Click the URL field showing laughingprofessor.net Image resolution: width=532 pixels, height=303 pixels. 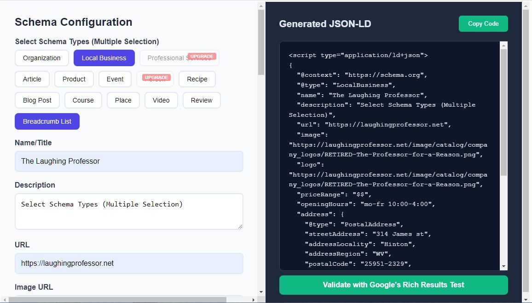tap(129, 263)
